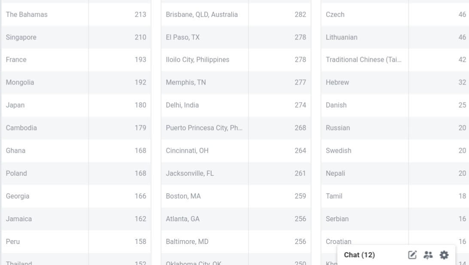
Task: Click the Puerto Princesa City entry
Action: pyautogui.click(x=204, y=128)
